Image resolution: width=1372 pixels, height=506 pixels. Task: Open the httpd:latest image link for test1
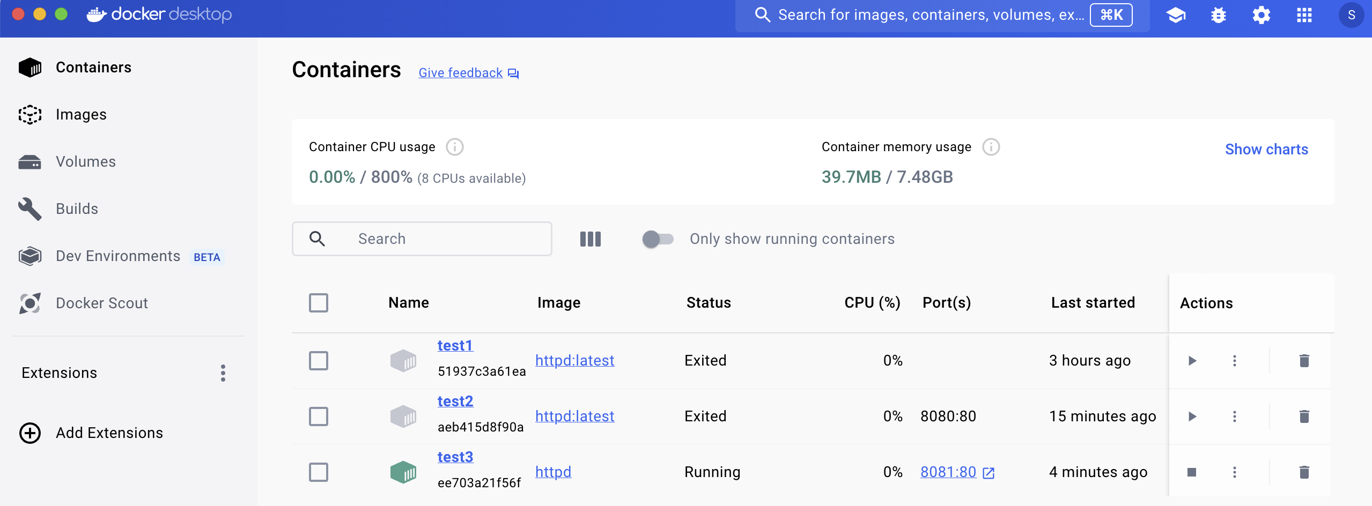[x=575, y=361]
